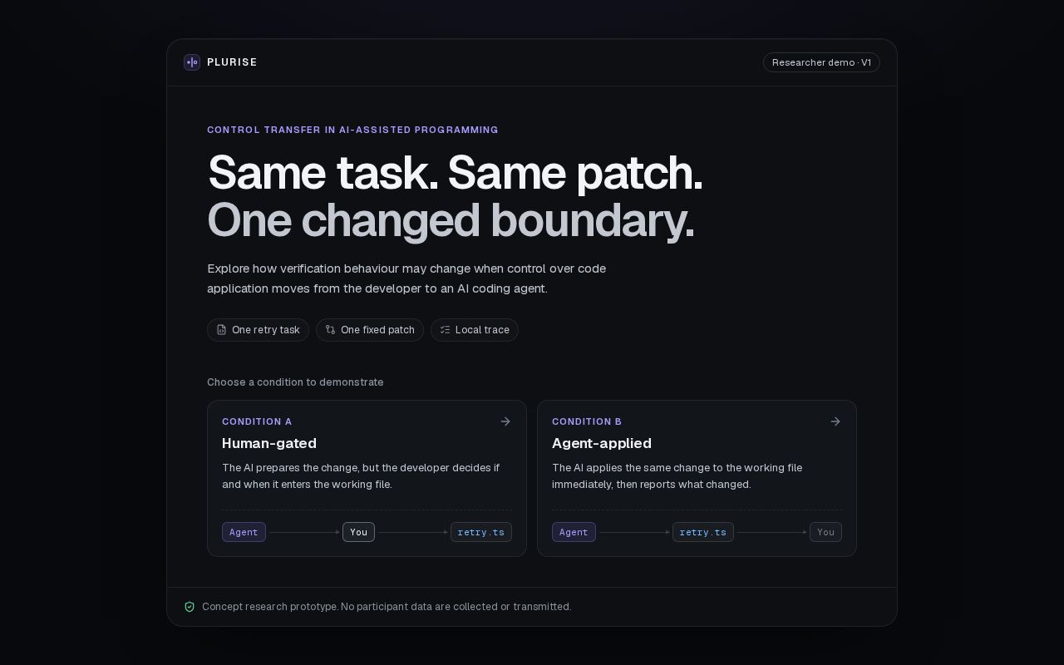The width and height of the screenshot is (1064, 665).
Task: Click the CONDITION A label
Action: (x=257, y=421)
